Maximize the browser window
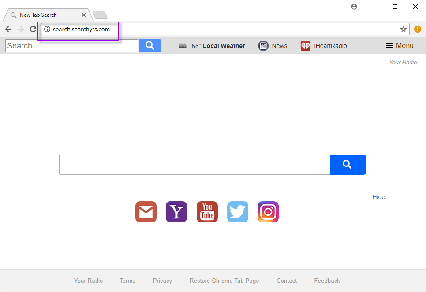 pos(395,7)
